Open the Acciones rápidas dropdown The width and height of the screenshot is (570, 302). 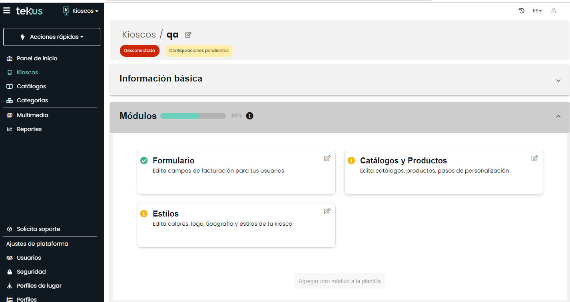52,37
